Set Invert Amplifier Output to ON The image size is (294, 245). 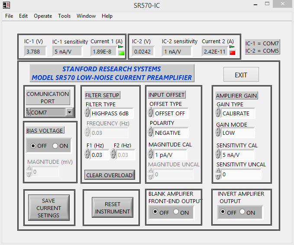242,212
